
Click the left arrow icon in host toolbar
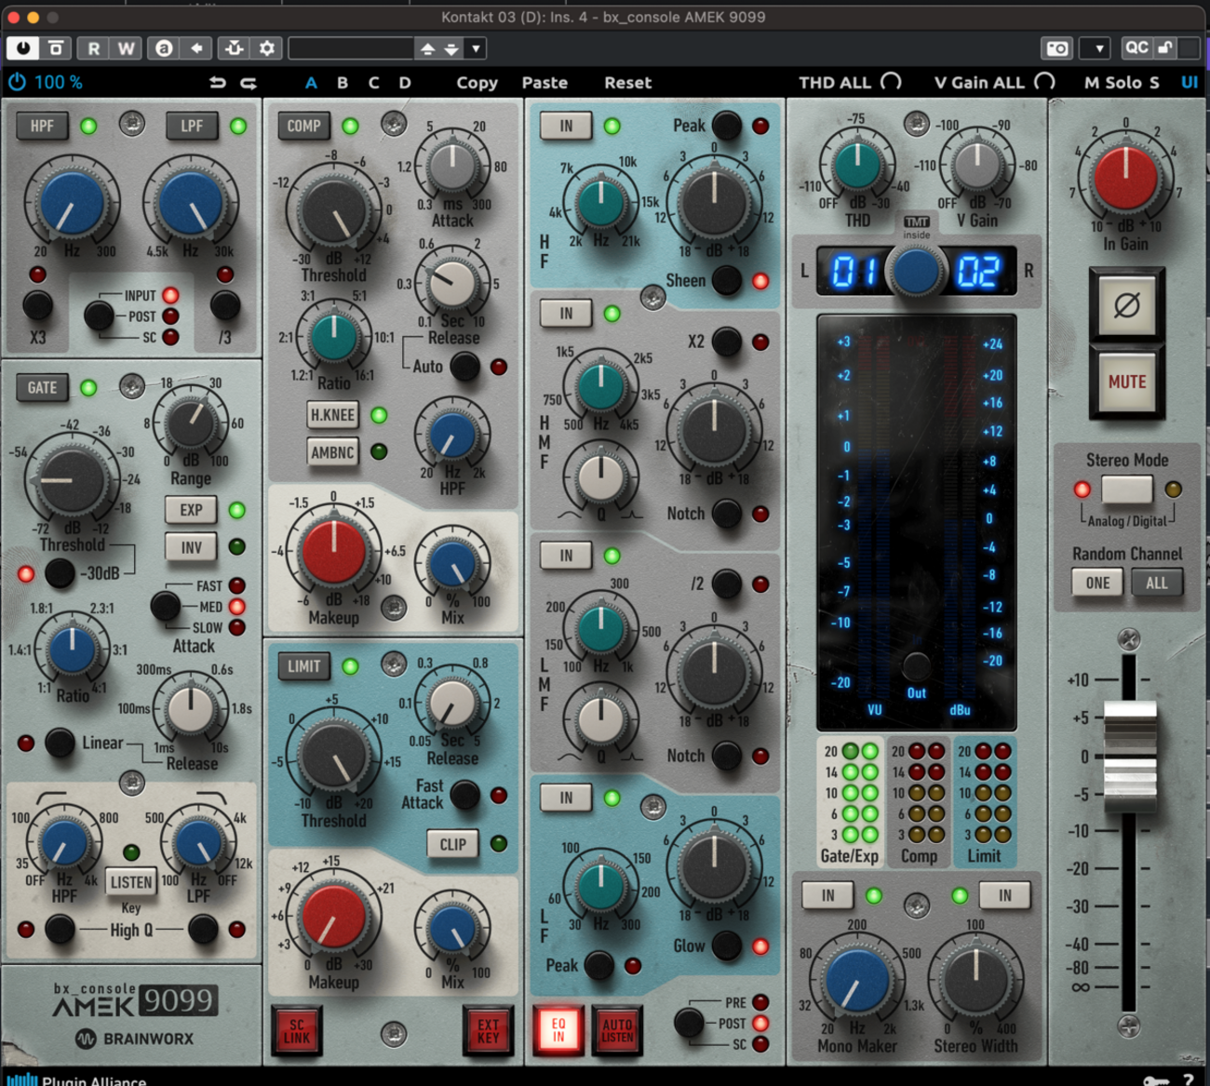point(196,48)
